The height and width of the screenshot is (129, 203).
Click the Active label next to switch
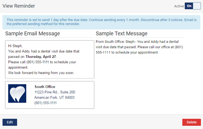(x=179, y=6)
